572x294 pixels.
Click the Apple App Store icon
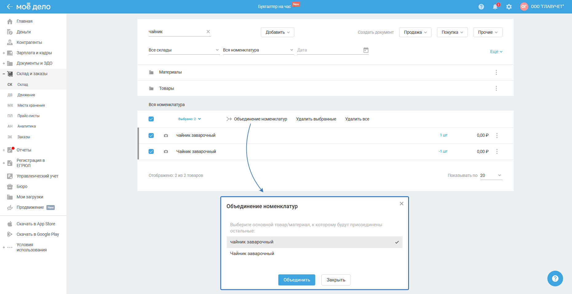click(10, 224)
